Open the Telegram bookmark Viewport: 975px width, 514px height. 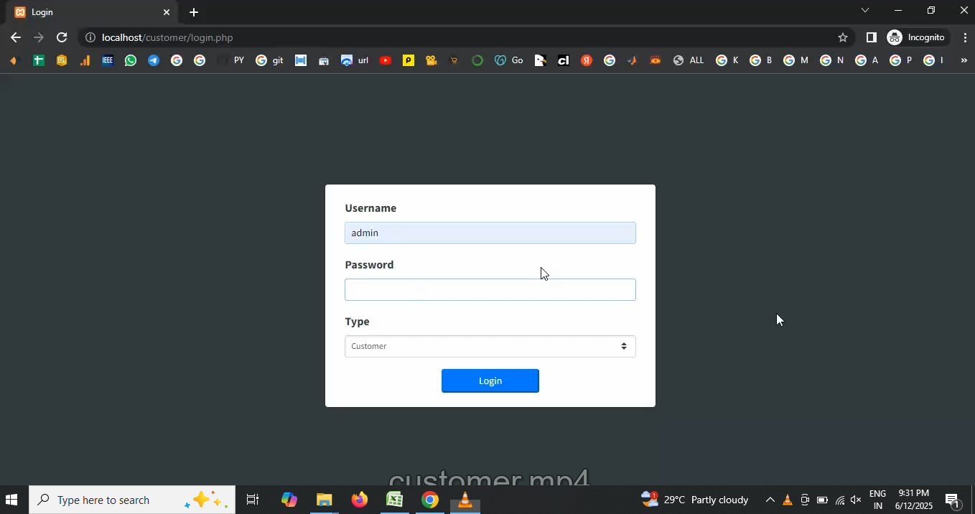154,60
